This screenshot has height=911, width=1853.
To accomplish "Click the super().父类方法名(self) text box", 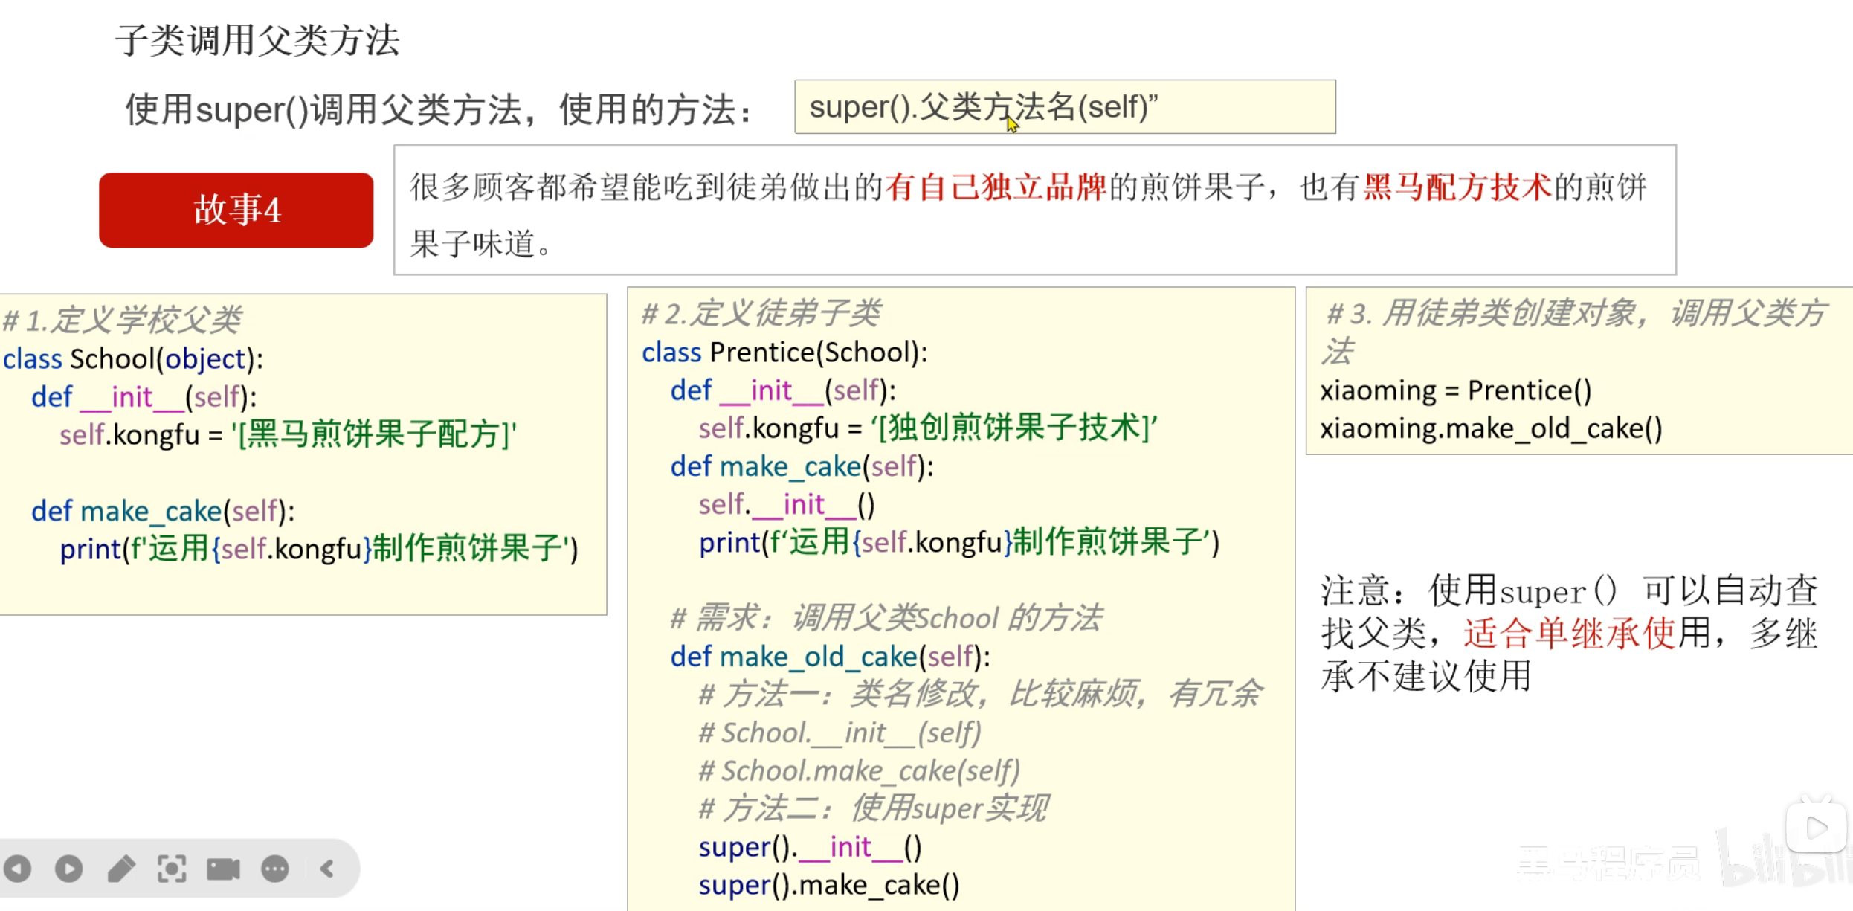I will [1064, 107].
